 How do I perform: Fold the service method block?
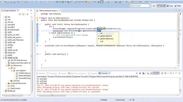40,46
